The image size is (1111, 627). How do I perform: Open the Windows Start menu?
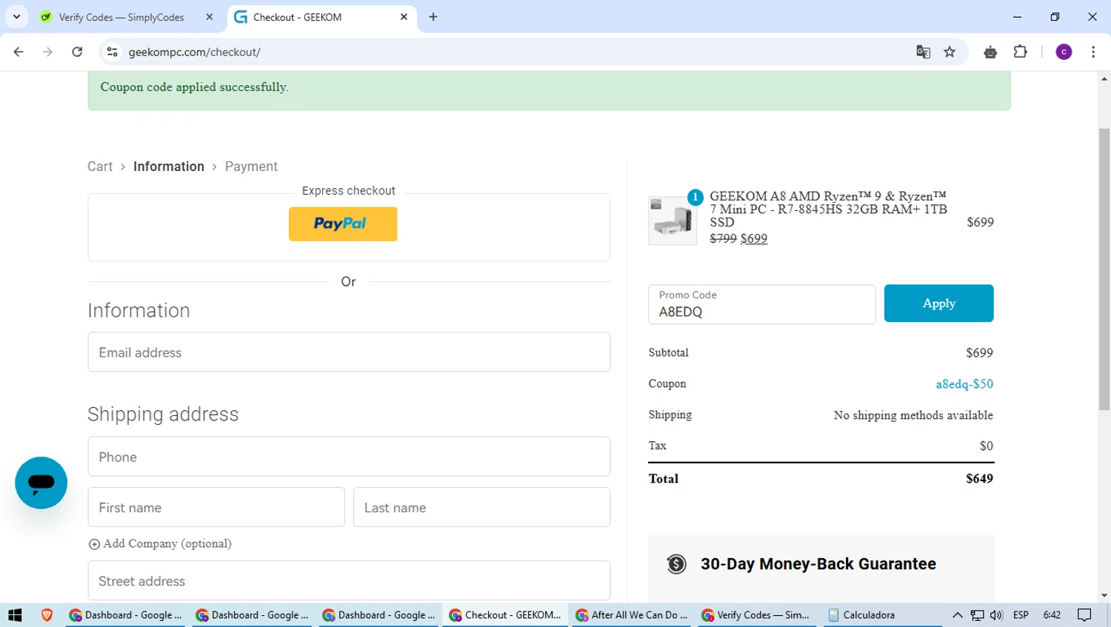tap(15, 615)
